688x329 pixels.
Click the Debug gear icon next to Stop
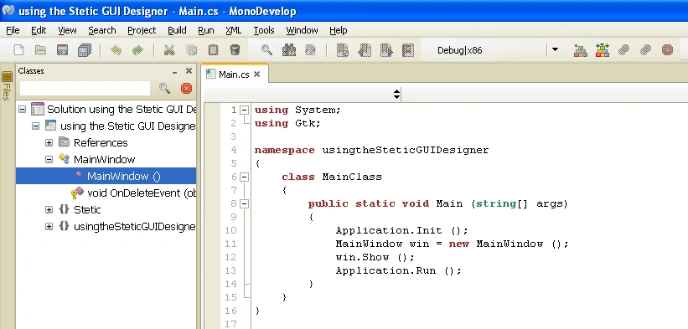pos(645,50)
